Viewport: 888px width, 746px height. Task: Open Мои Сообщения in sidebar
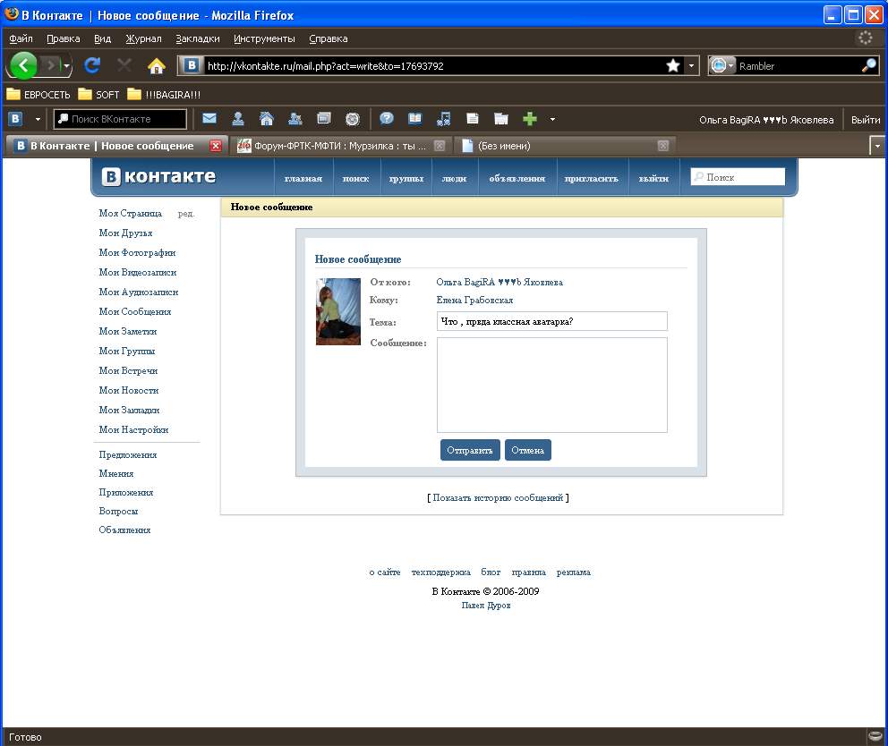[135, 311]
